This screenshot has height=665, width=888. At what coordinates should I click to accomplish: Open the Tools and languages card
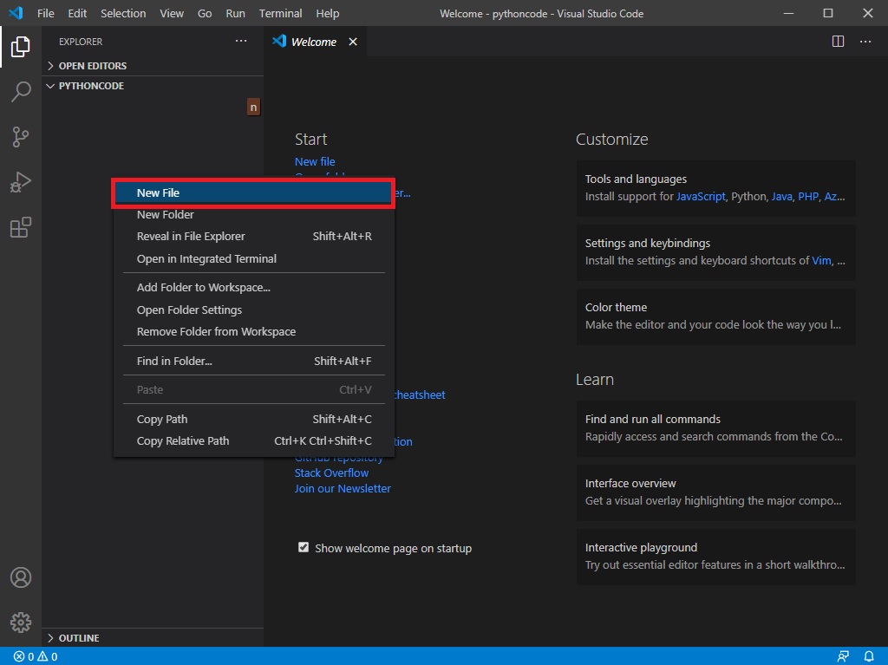click(x=715, y=188)
